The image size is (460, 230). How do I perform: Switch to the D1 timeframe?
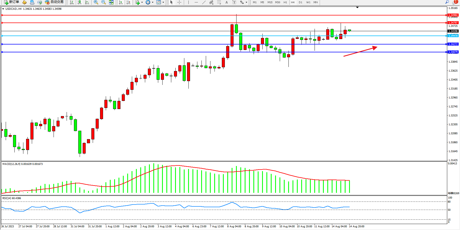[300, 2]
